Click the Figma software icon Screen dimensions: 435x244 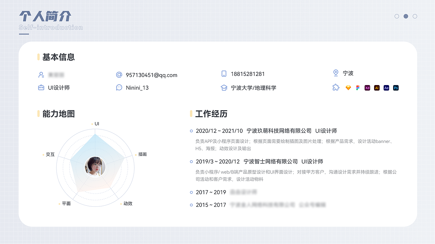[358, 87]
